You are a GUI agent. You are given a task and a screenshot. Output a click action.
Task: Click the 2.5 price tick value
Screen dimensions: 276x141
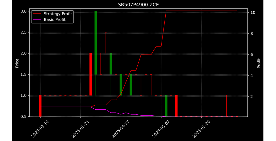(x=24, y=32)
